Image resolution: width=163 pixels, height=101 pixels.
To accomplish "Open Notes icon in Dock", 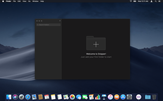I will point(53,97).
